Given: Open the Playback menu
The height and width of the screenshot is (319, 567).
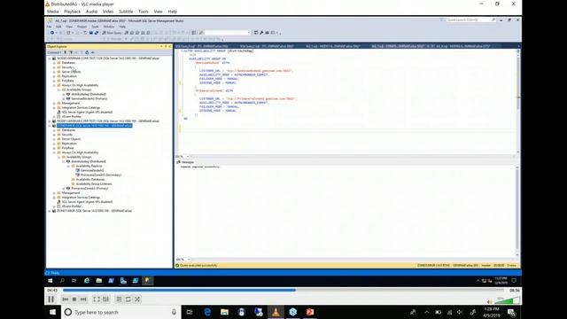Looking at the screenshot, I should 73,12.
